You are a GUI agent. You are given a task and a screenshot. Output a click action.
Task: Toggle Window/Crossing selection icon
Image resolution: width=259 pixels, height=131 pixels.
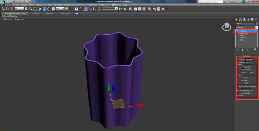[x=39, y=9]
